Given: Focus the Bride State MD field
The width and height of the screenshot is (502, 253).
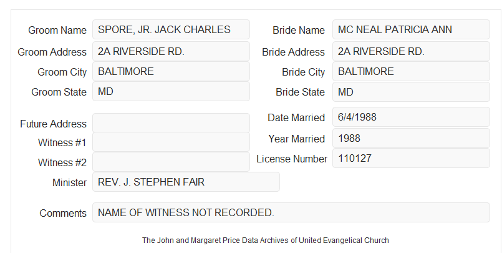Looking at the screenshot, I should [x=411, y=92].
